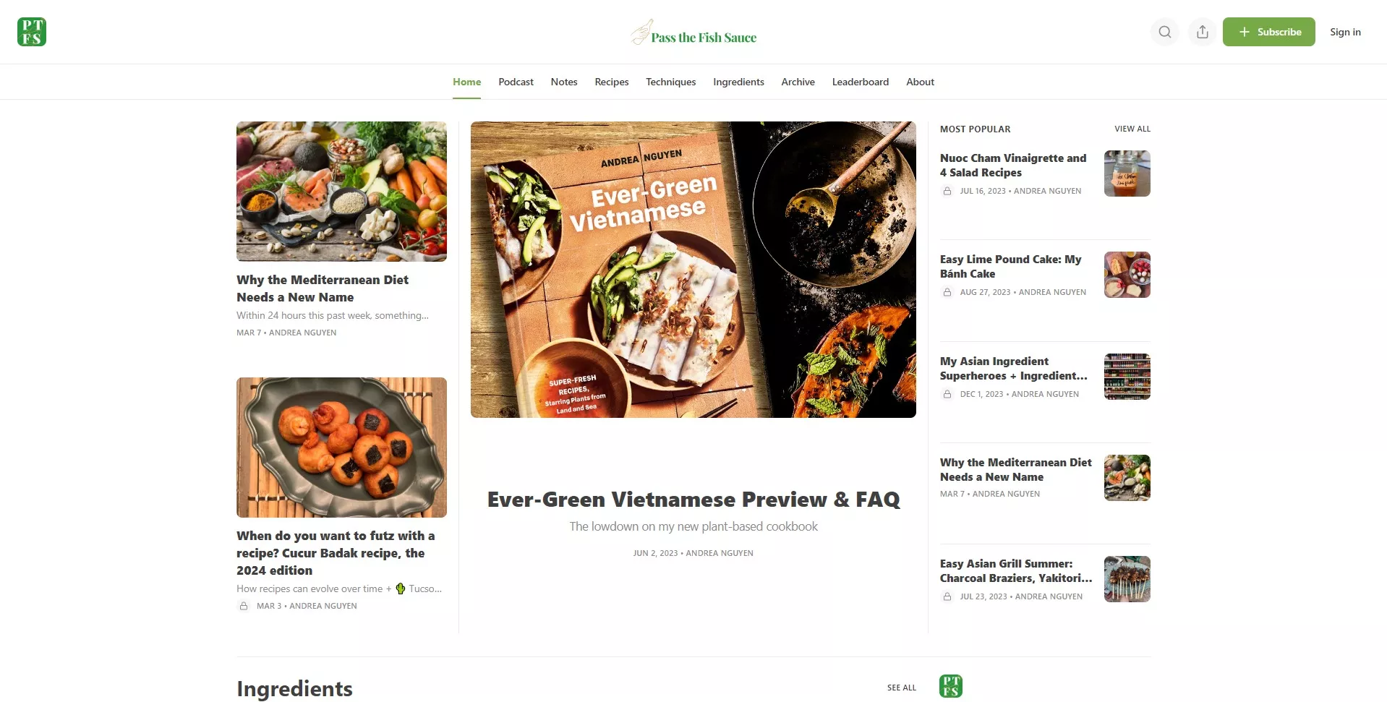Click 'MAR 3 • ANDREA NGUYEN' byline
1387x702 pixels.
click(x=307, y=606)
